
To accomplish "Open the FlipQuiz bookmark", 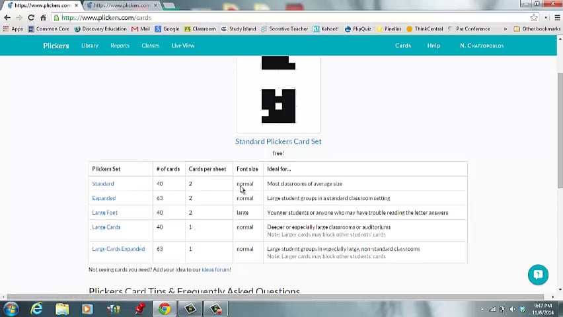I will click(x=357, y=28).
